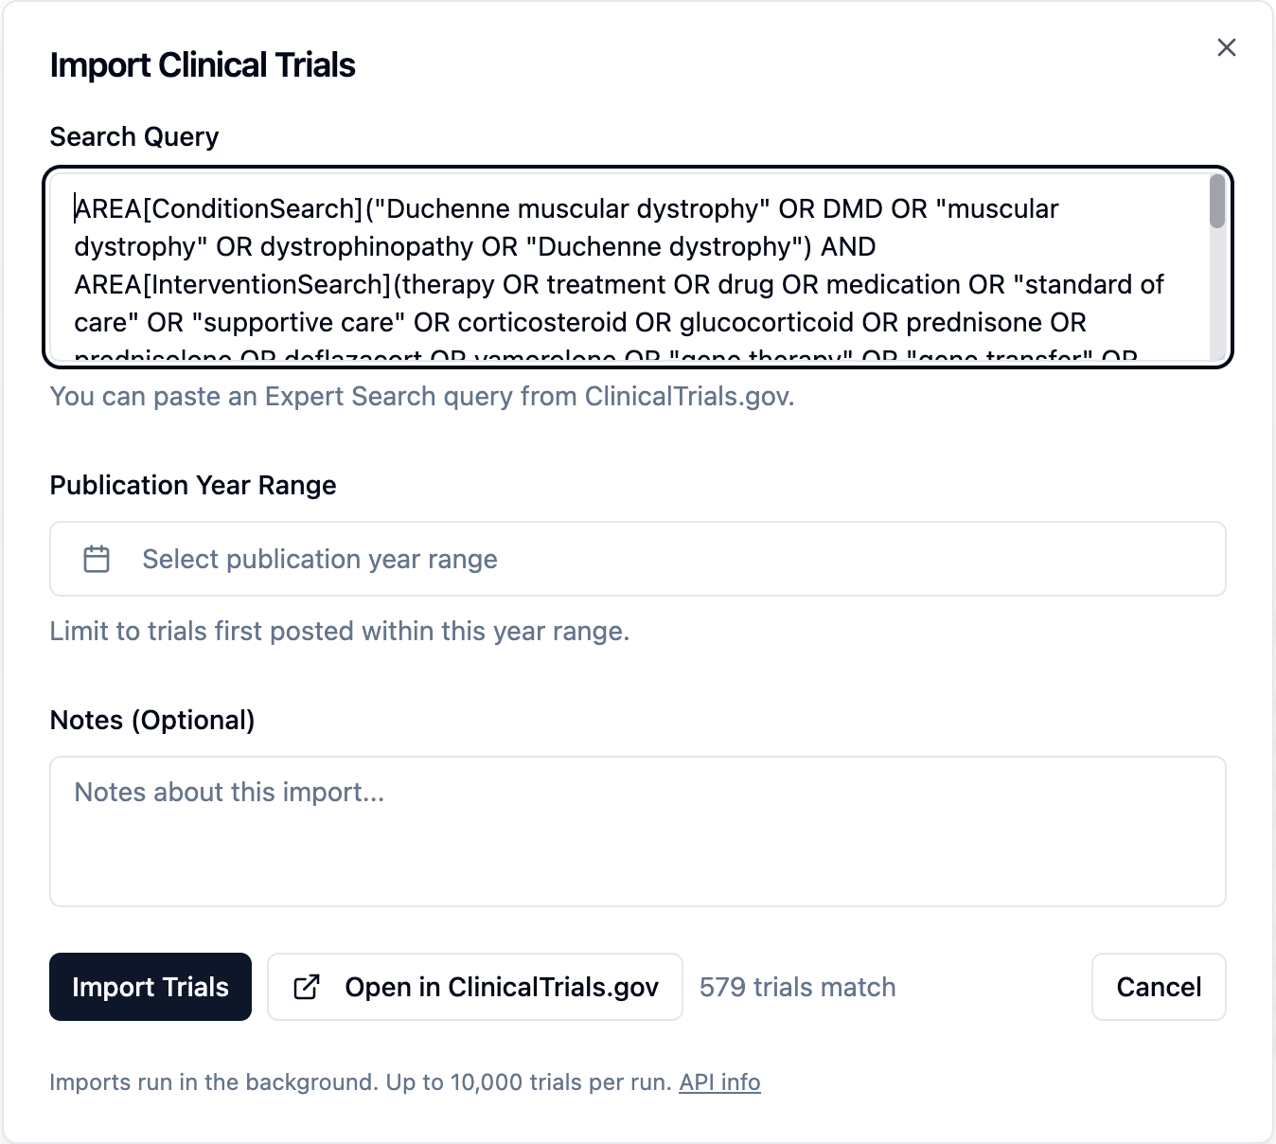Click the Notes (Optional) label
The image size is (1276, 1144).
coord(152,720)
